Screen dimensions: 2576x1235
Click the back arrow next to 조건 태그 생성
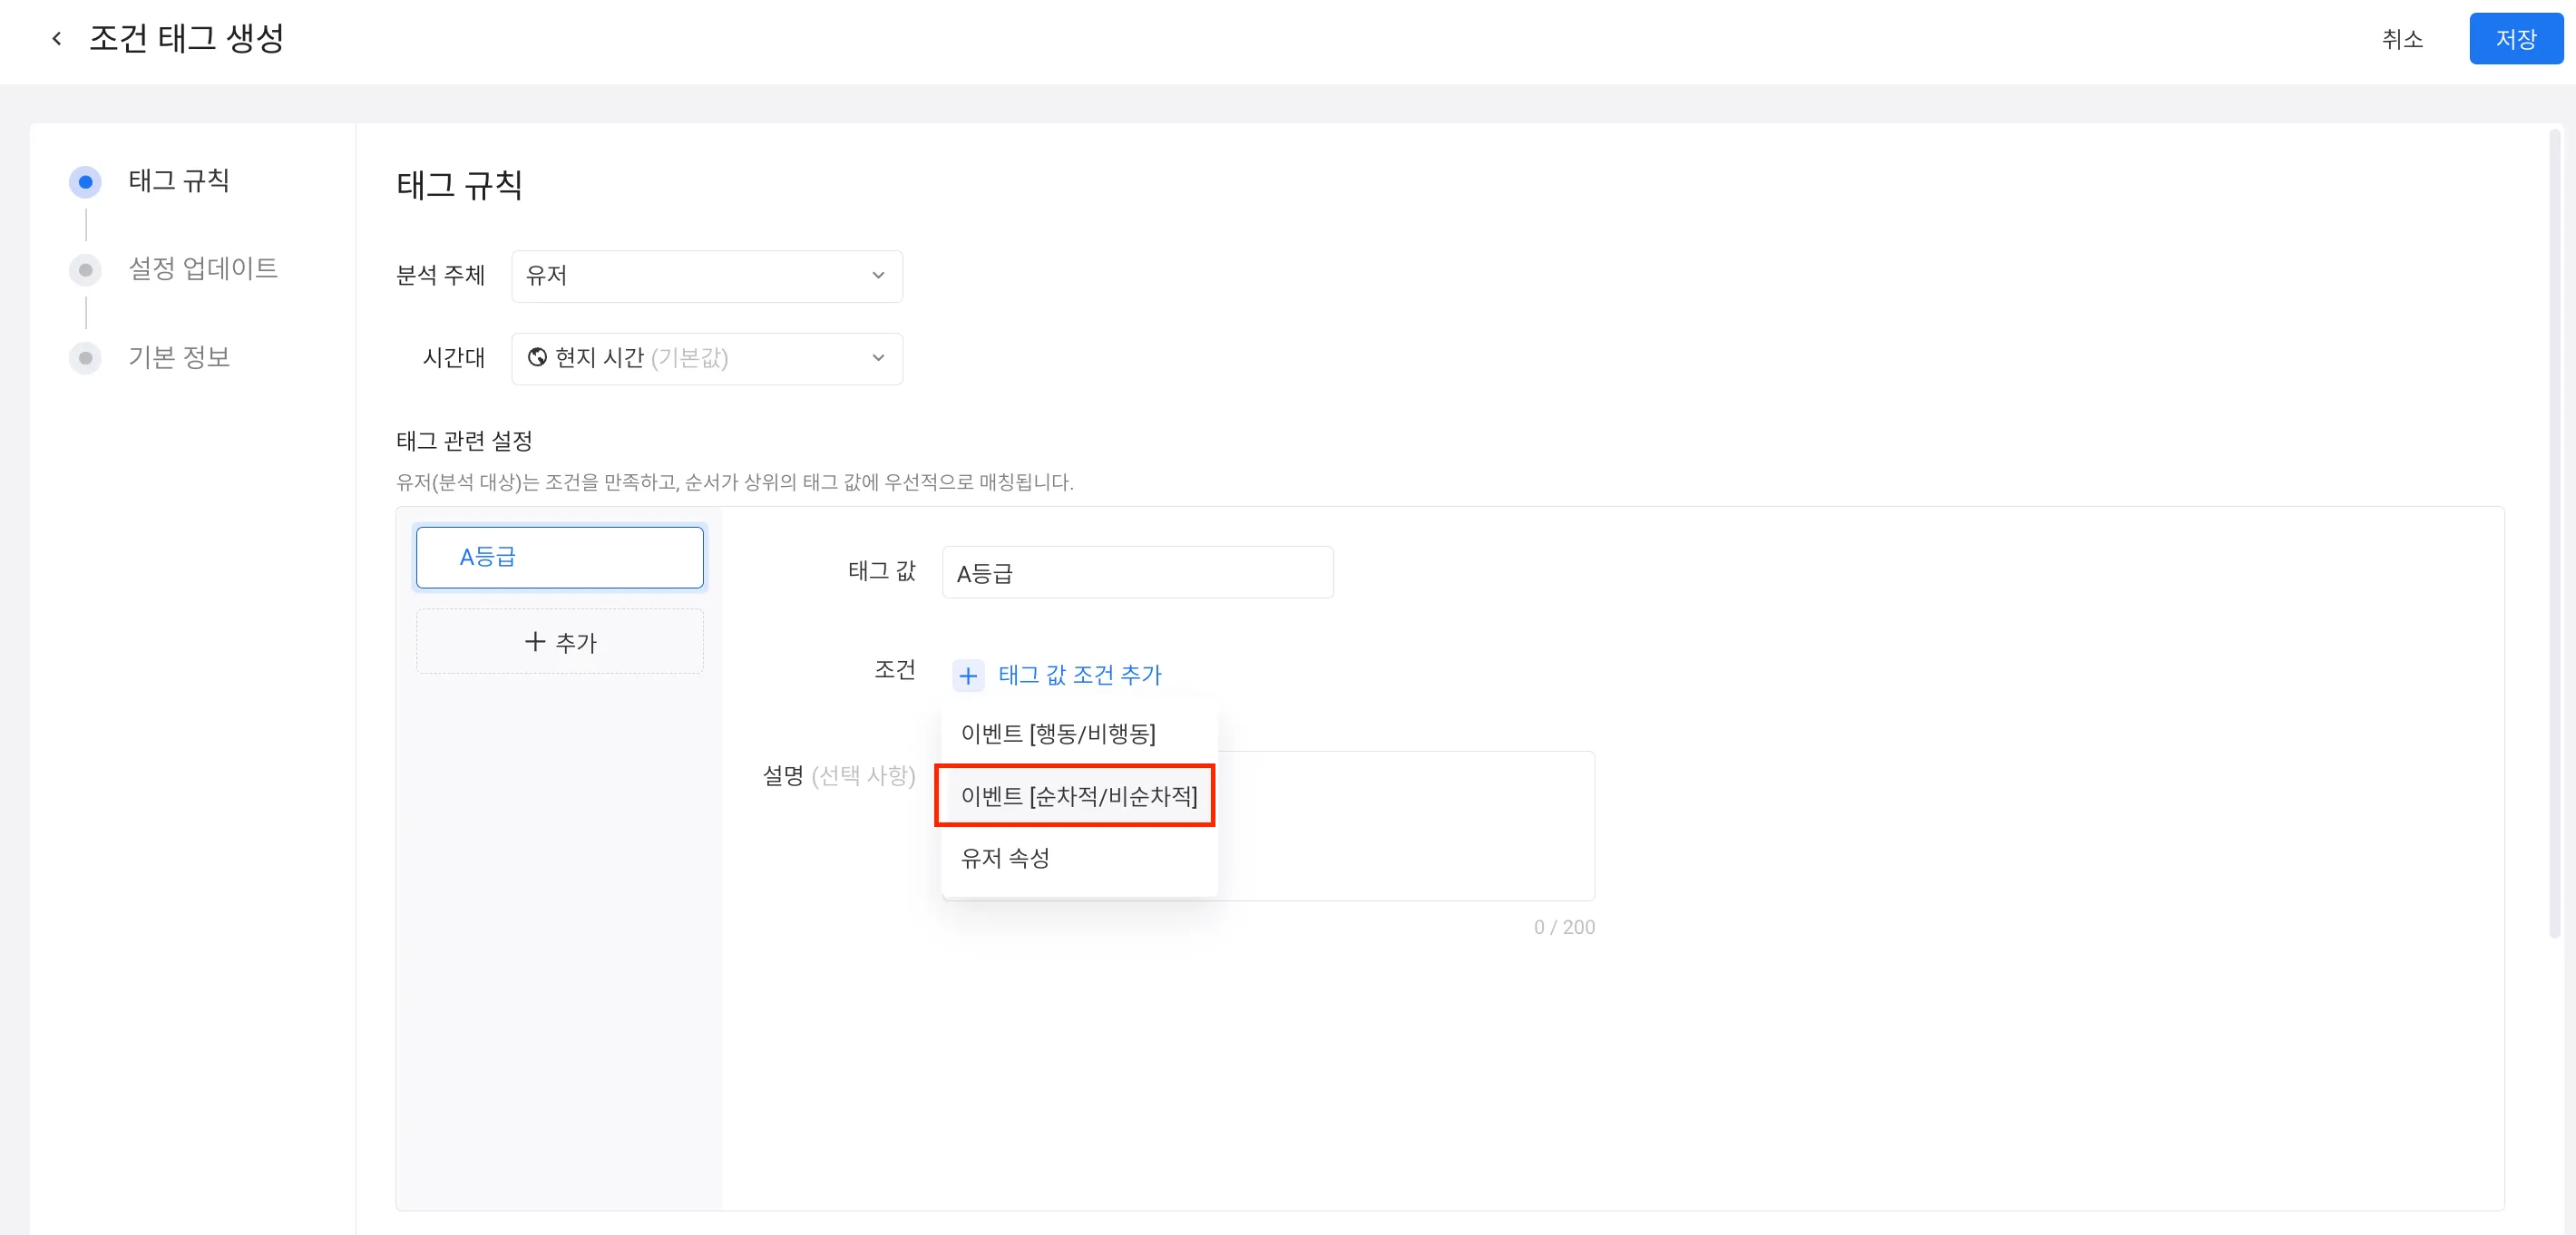57,39
